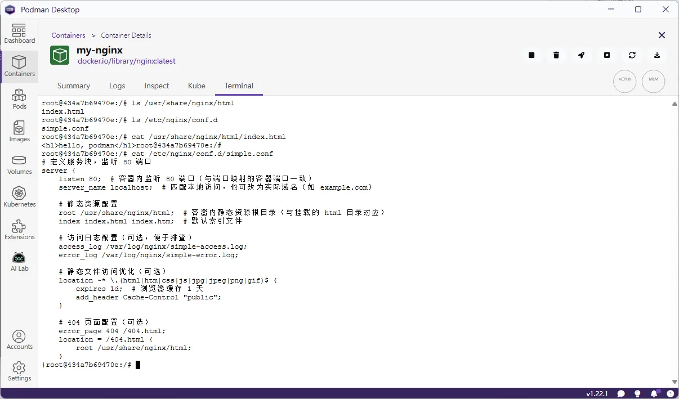Open the Pods section in sidebar
Screen dimensions: 679x399
19,99
